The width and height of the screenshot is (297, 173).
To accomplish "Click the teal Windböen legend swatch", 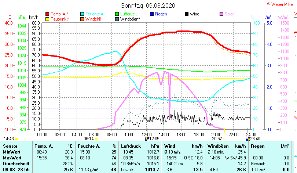I will pos(117,19).
